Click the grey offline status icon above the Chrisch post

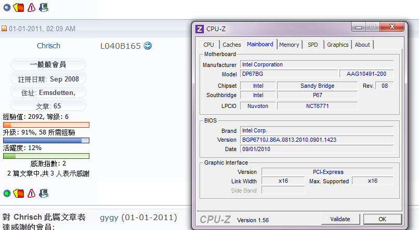(x=7, y=7)
